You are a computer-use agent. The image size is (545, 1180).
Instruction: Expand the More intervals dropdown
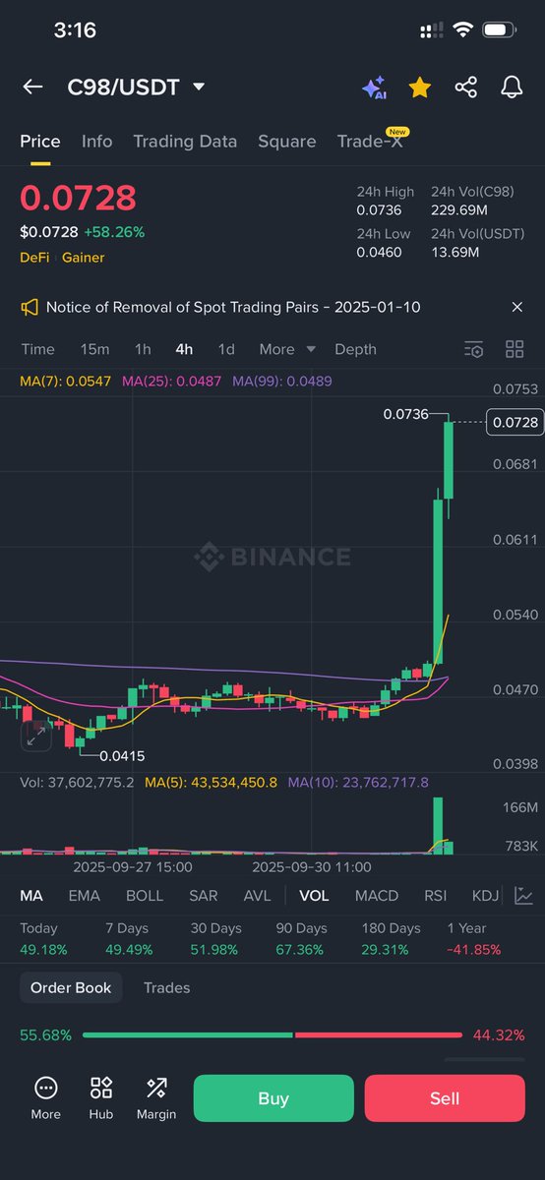point(287,349)
